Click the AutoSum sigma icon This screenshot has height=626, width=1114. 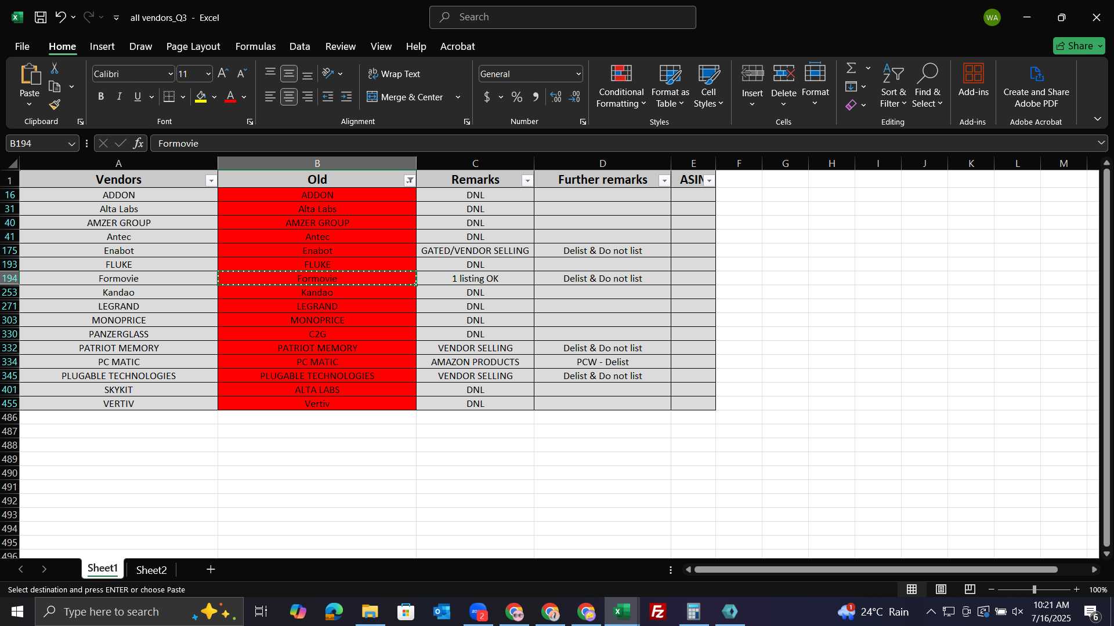pyautogui.click(x=851, y=68)
